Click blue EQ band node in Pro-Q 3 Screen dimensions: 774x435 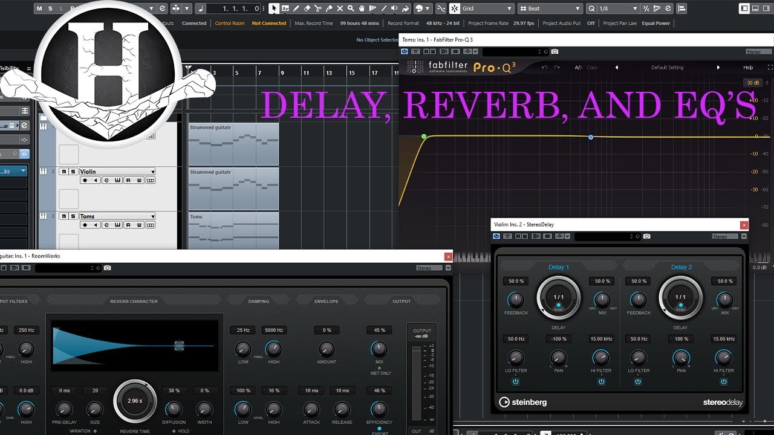point(591,137)
